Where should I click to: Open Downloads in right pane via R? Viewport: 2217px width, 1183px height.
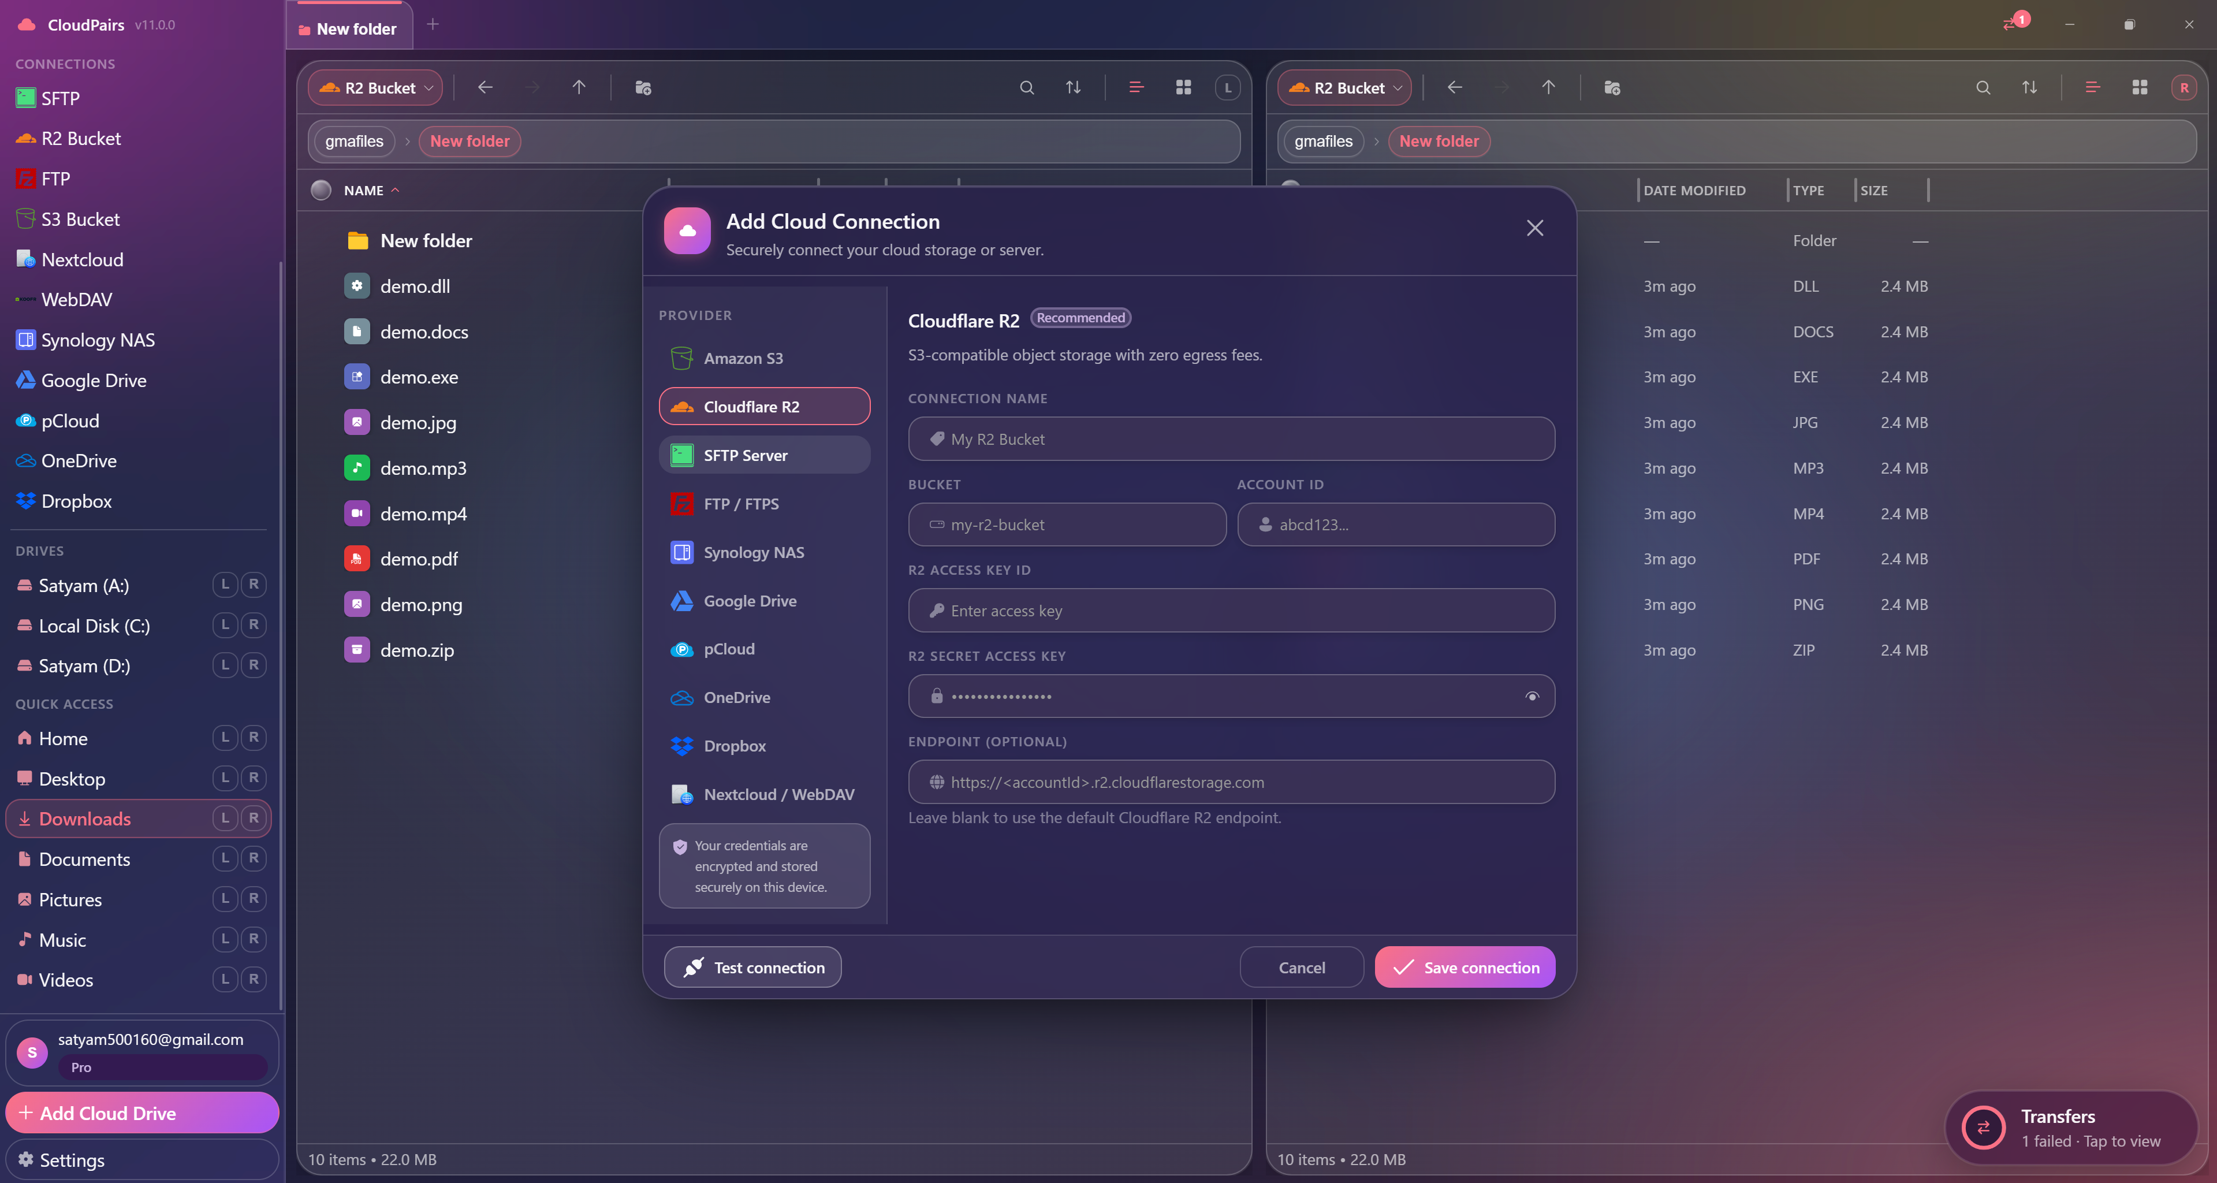pyautogui.click(x=254, y=819)
